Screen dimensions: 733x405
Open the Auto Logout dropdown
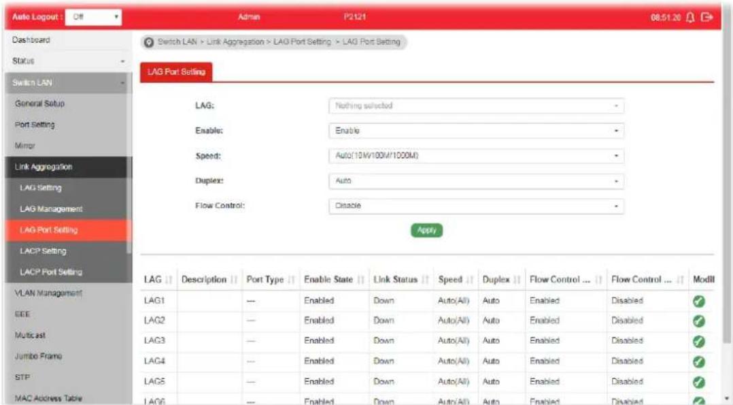tap(94, 17)
